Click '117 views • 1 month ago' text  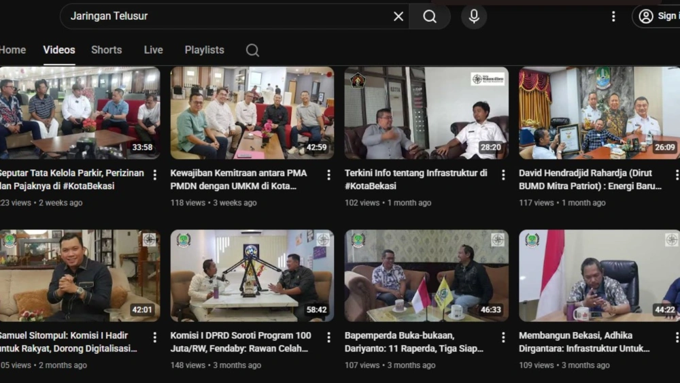click(562, 203)
